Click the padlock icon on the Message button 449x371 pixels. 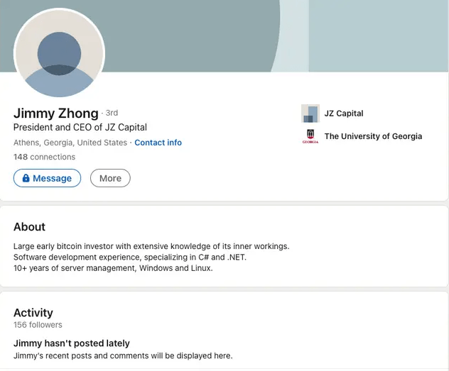coord(26,178)
